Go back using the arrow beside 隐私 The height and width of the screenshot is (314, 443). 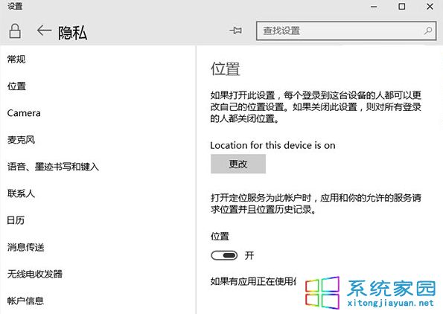(44, 31)
